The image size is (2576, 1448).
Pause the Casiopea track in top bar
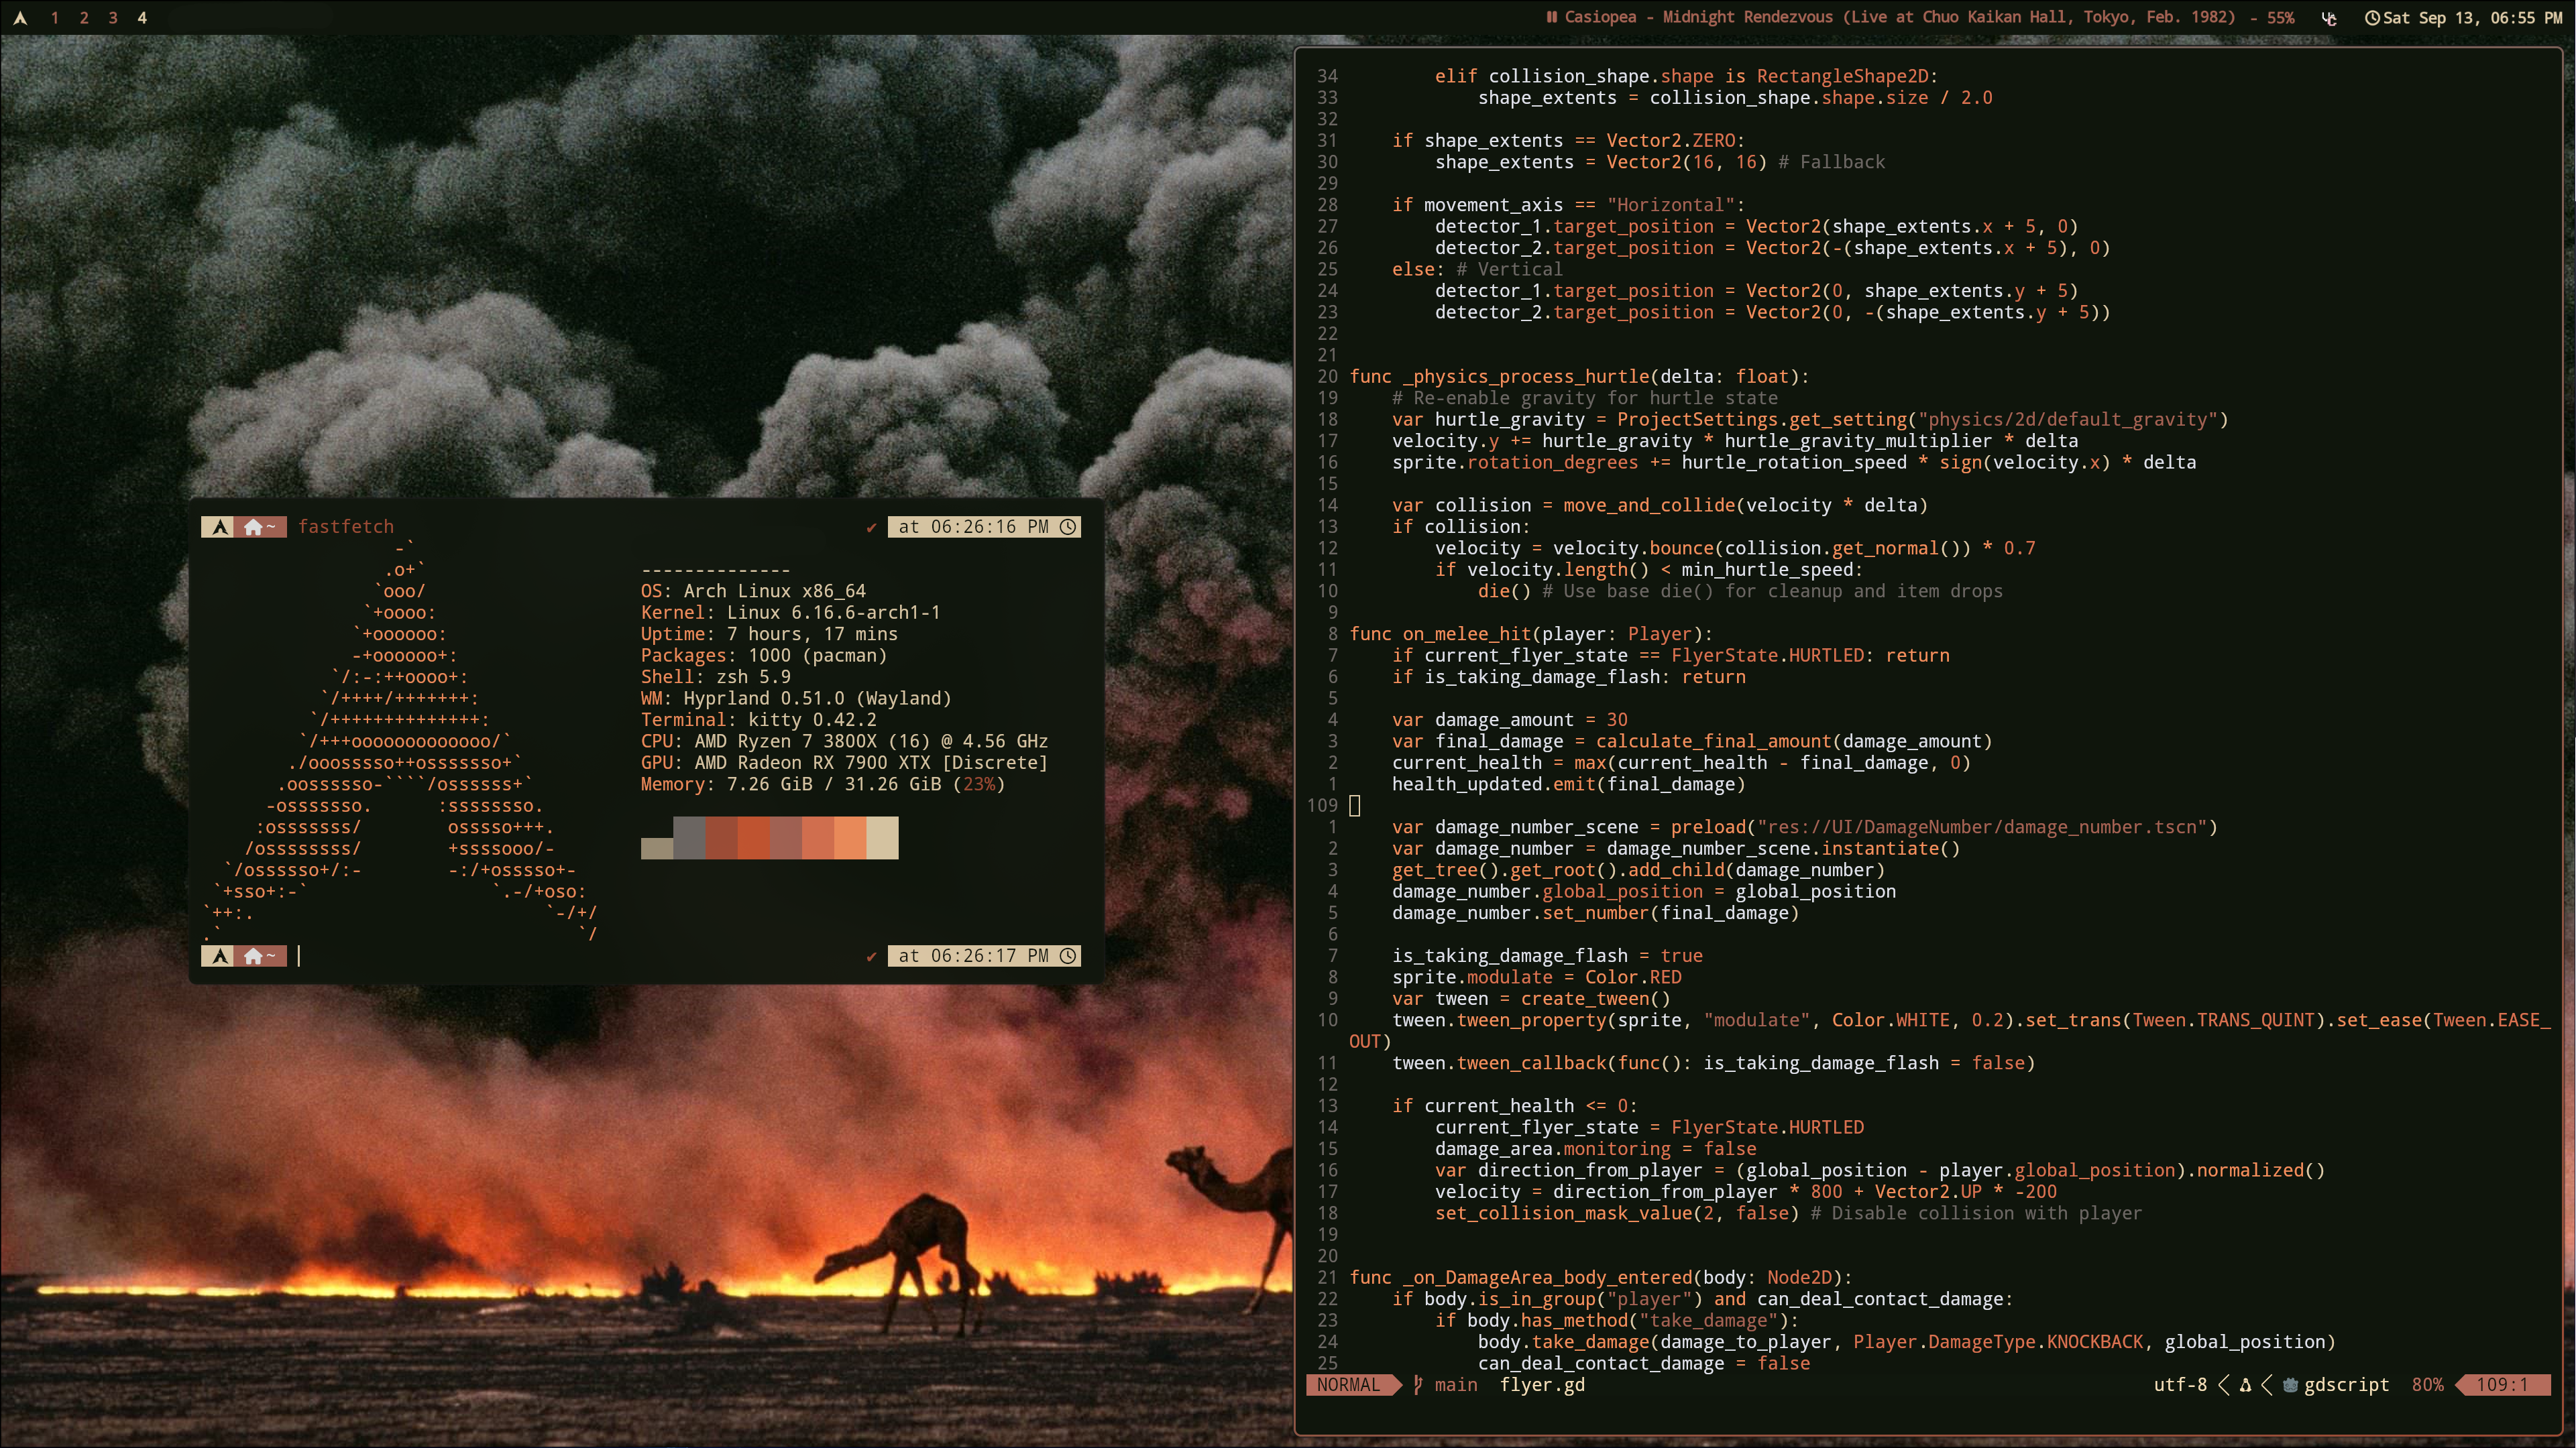point(1551,17)
